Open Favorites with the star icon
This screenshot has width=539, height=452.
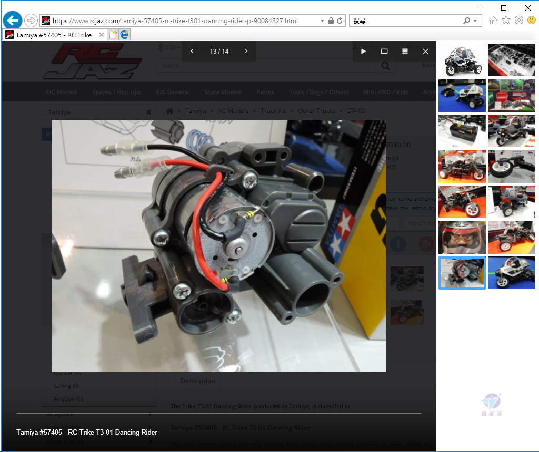click(x=506, y=20)
